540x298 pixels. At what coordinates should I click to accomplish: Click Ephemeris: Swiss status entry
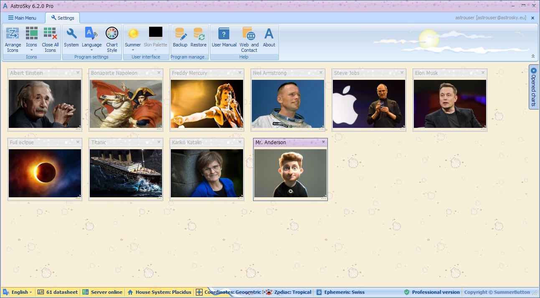pos(340,292)
